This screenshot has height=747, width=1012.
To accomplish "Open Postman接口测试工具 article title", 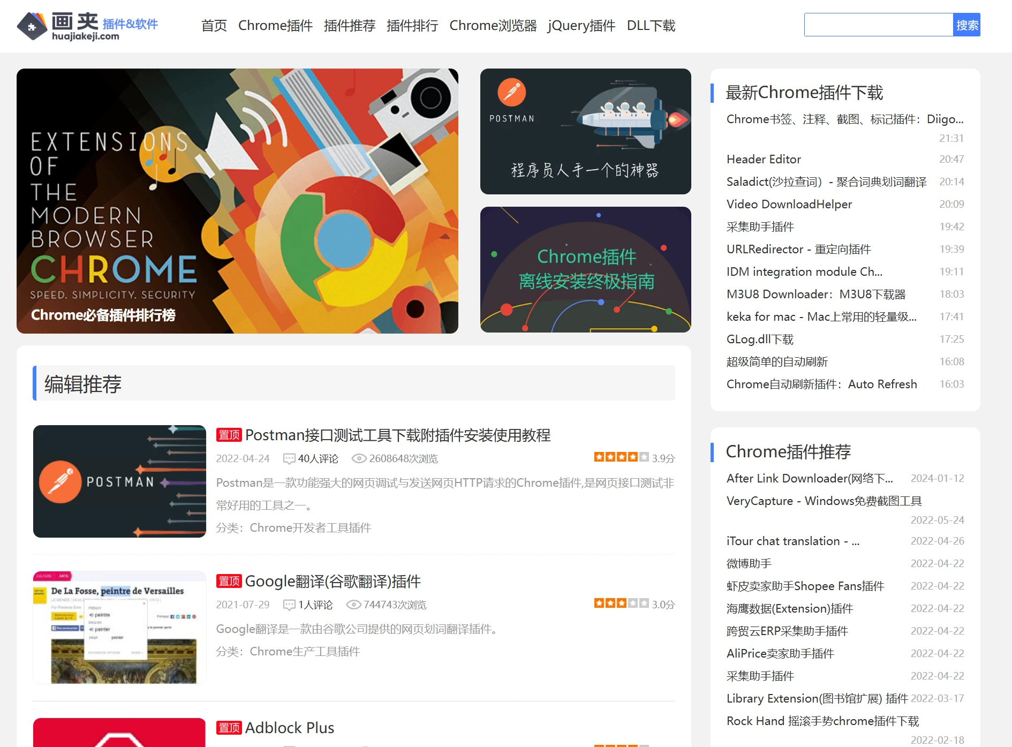I will pos(397,435).
